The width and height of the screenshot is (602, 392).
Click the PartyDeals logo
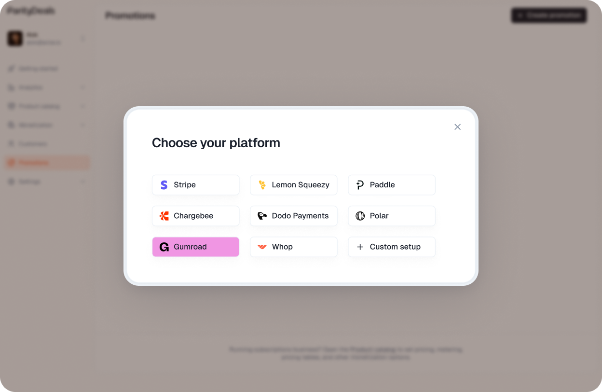[30, 11]
